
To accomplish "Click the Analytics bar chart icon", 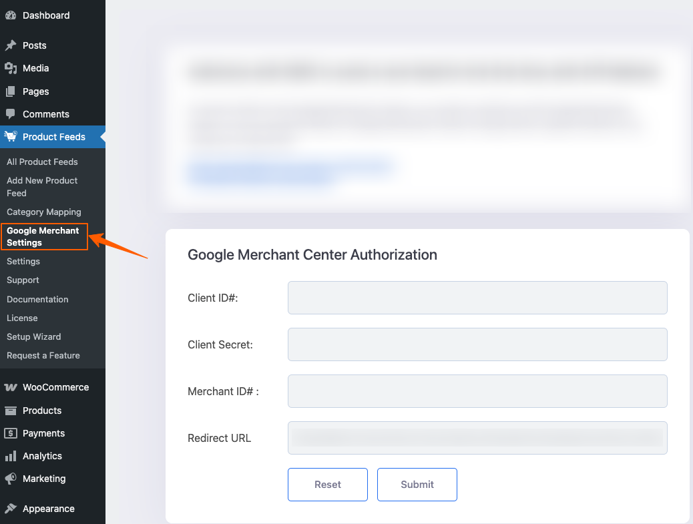I will coord(11,456).
